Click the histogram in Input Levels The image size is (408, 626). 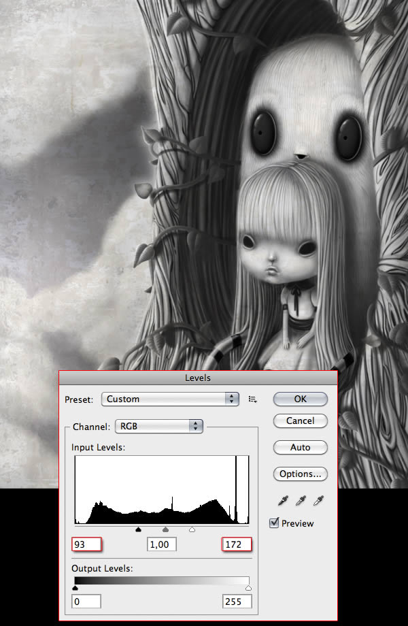[x=162, y=490]
